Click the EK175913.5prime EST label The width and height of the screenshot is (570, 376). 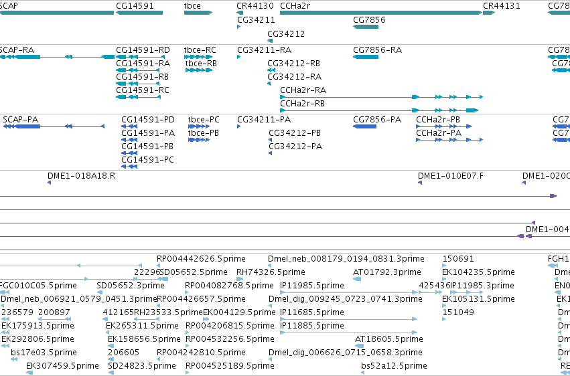(38, 326)
